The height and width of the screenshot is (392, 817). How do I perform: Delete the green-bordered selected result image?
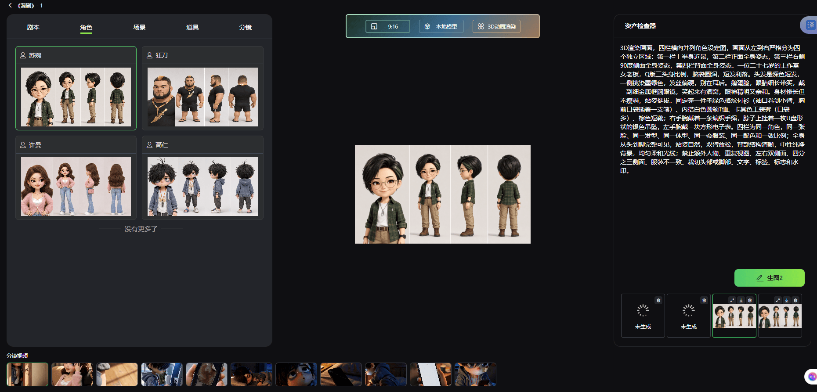pyautogui.click(x=750, y=300)
